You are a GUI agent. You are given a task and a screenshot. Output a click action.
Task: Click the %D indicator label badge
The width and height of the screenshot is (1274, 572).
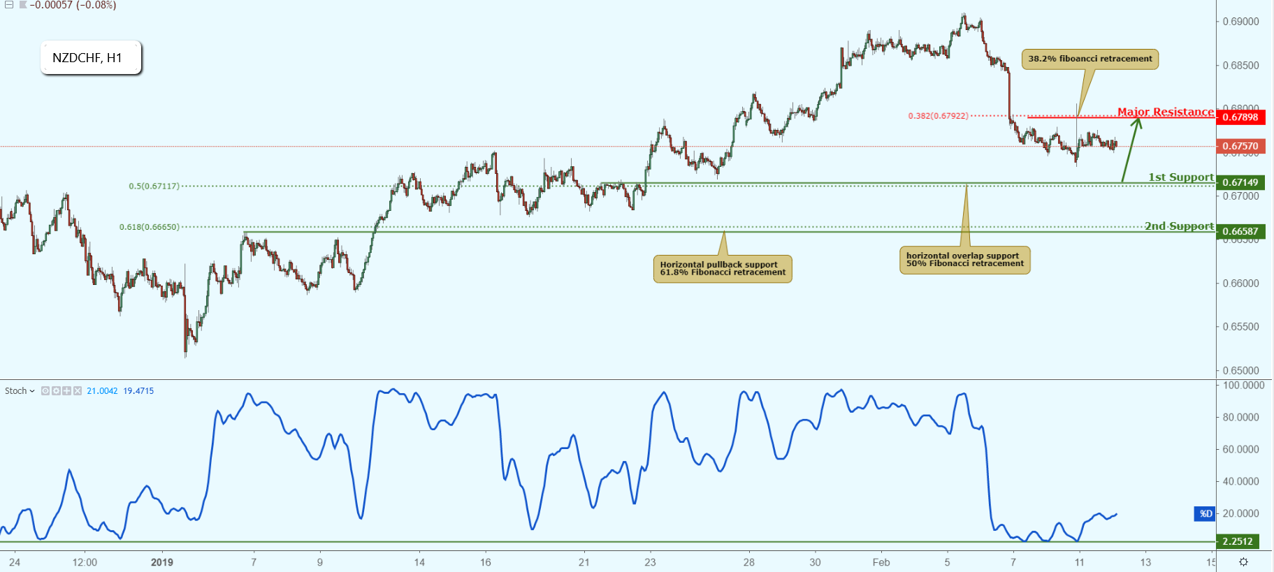pos(1205,514)
